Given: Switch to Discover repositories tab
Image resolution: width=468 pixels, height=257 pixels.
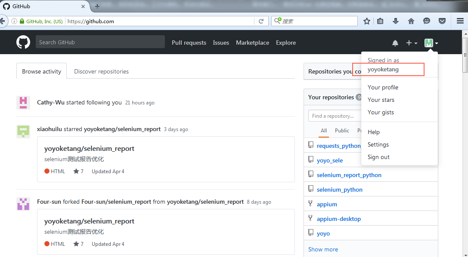Looking at the screenshot, I should [x=101, y=71].
